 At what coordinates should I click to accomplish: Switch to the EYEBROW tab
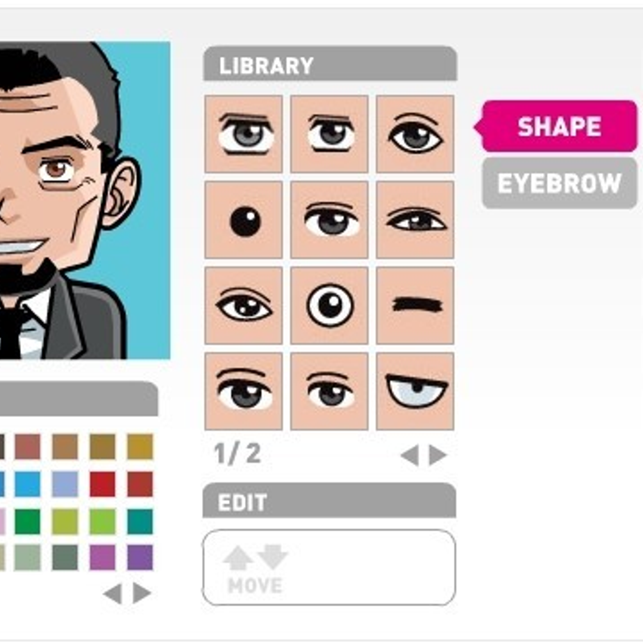[559, 183]
